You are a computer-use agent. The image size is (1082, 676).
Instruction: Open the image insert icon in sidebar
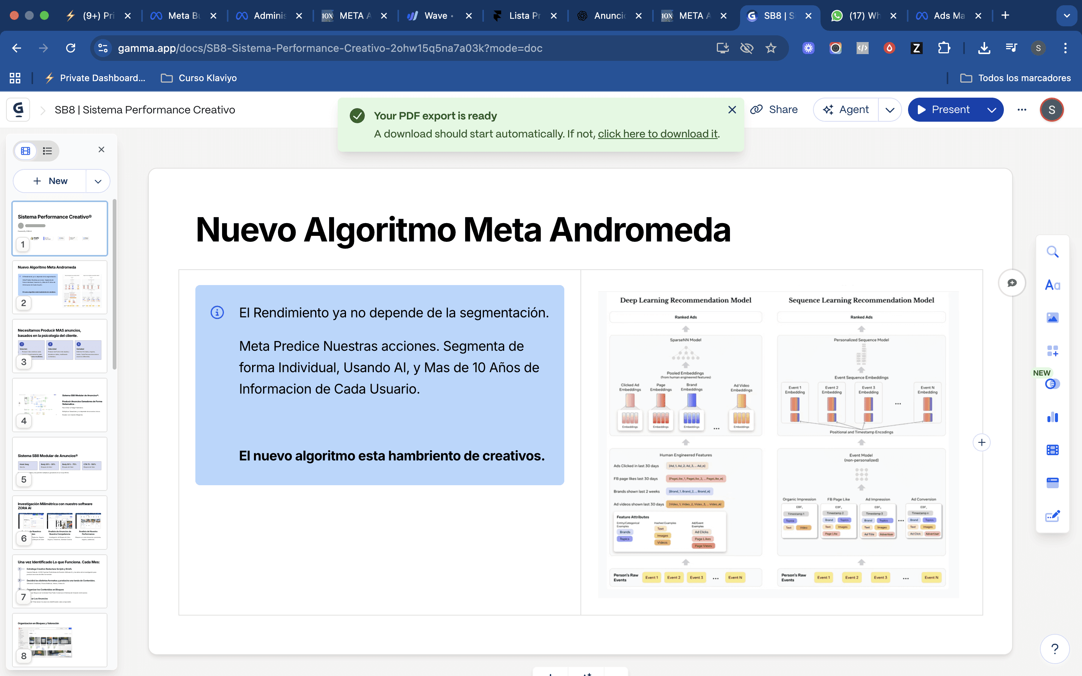pos(1052,318)
